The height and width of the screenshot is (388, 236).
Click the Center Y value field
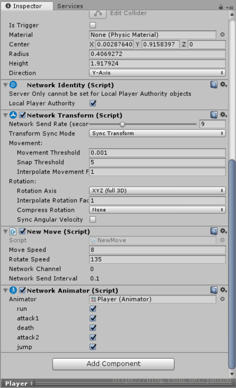(x=160, y=44)
